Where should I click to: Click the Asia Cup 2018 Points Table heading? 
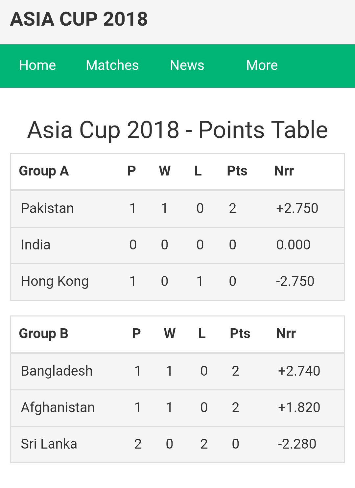177,130
